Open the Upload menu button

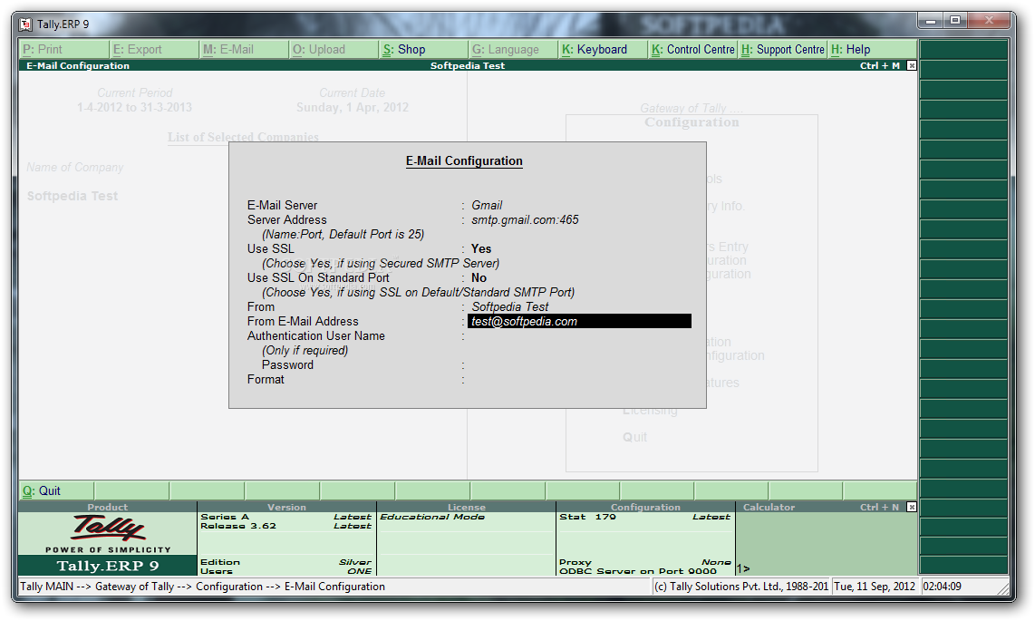pyautogui.click(x=334, y=50)
